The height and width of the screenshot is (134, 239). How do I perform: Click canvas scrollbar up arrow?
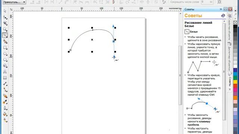[x=180, y=13]
